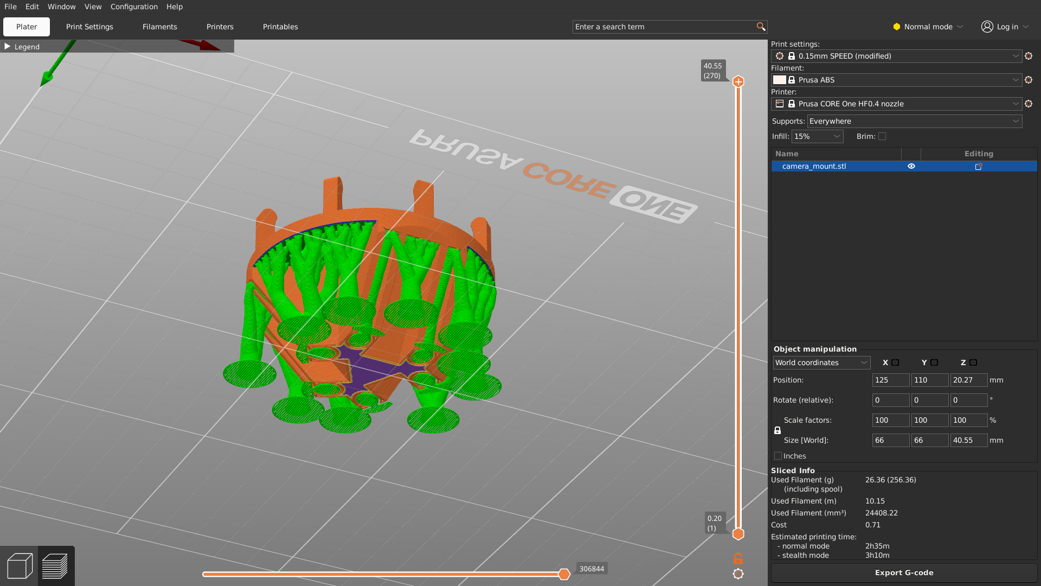Click the filament settings gear icon
The width and height of the screenshot is (1041, 586).
pos(1029,80)
